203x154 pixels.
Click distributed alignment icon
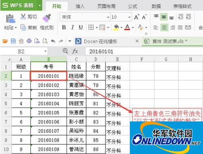(188, 27)
